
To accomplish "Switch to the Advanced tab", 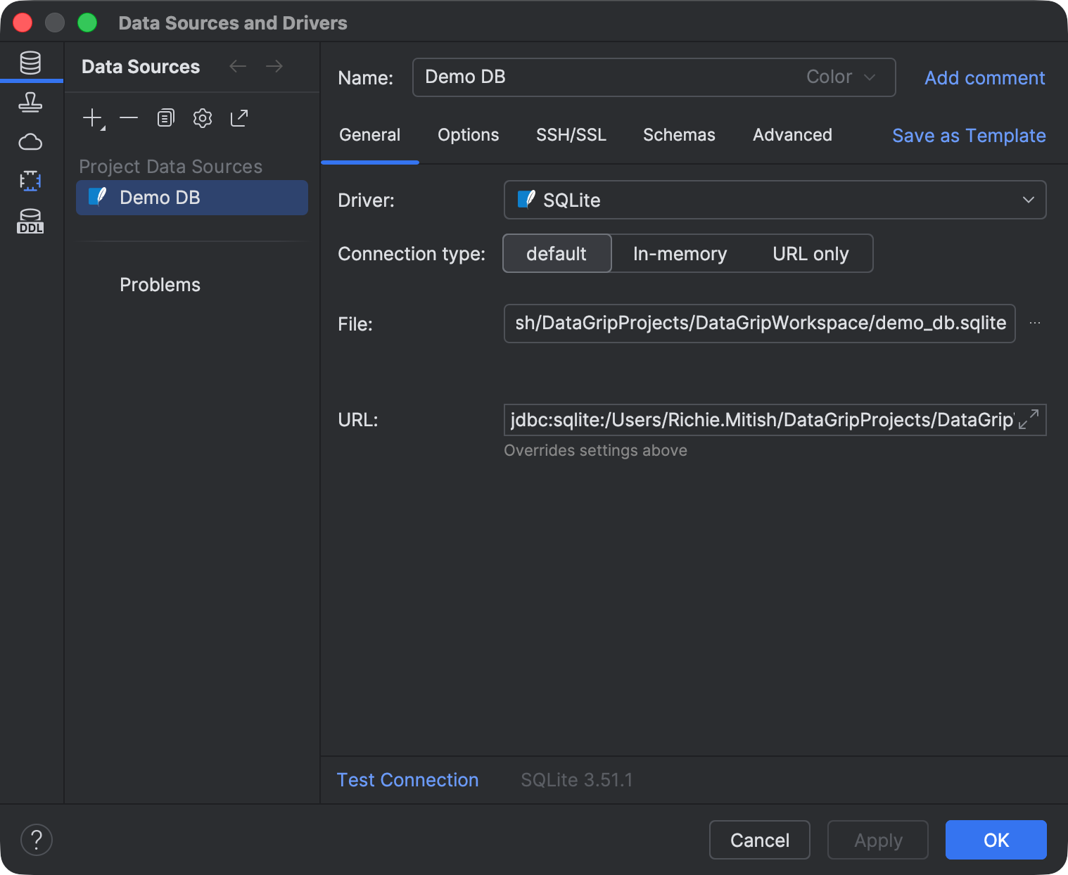I will 792,134.
